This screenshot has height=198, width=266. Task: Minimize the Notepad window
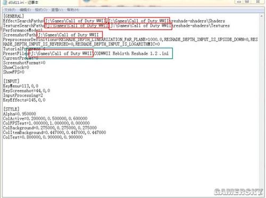(x=239, y=2)
